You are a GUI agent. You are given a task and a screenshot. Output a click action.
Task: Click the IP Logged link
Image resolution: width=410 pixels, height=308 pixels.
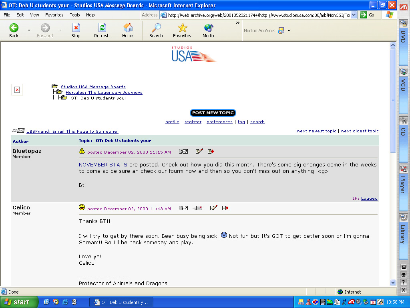point(369,199)
